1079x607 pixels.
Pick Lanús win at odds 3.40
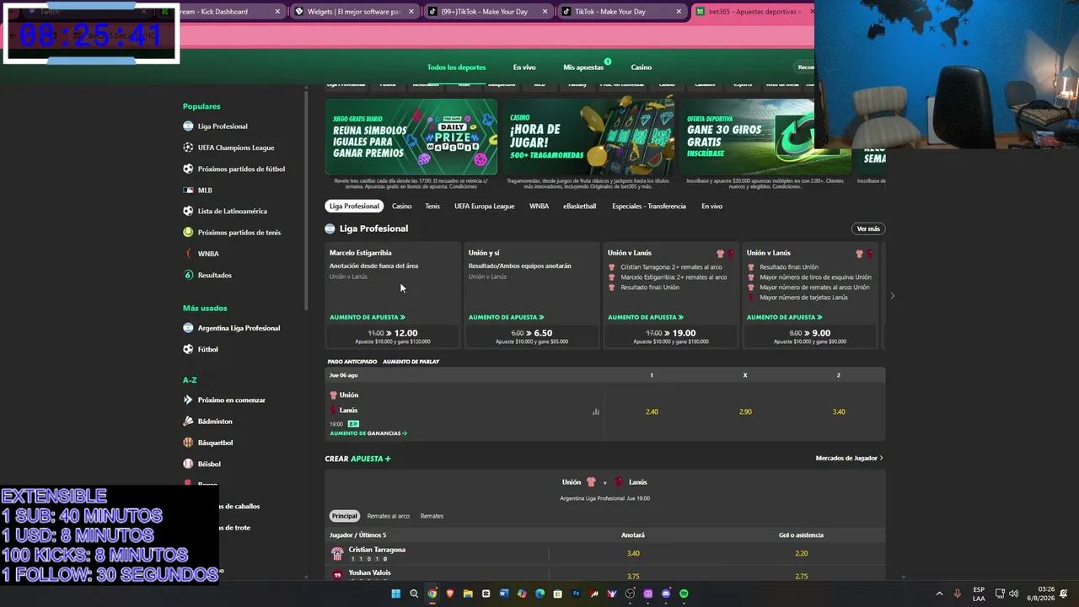click(839, 412)
